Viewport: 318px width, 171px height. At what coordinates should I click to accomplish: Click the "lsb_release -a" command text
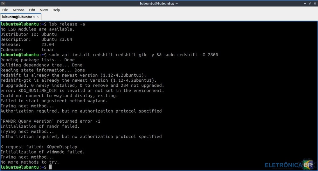[67, 24]
